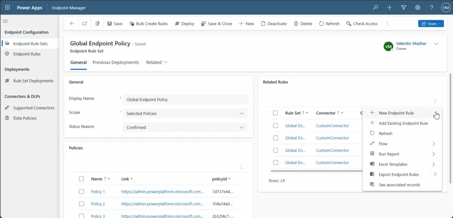
Task: Click the Check Access command
Action: (362, 24)
